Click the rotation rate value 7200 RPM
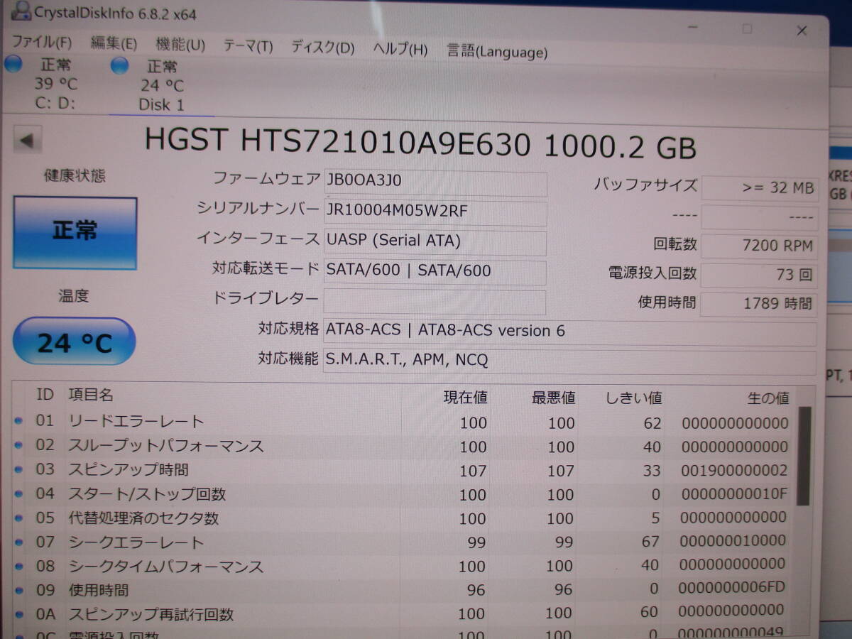Image resolution: width=852 pixels, height=639 pixels. tap(759, 247)
